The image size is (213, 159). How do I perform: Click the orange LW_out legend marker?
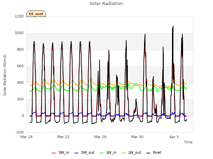(x=124, y=153)
